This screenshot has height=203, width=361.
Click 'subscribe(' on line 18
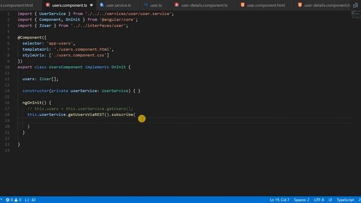[124, 114]
